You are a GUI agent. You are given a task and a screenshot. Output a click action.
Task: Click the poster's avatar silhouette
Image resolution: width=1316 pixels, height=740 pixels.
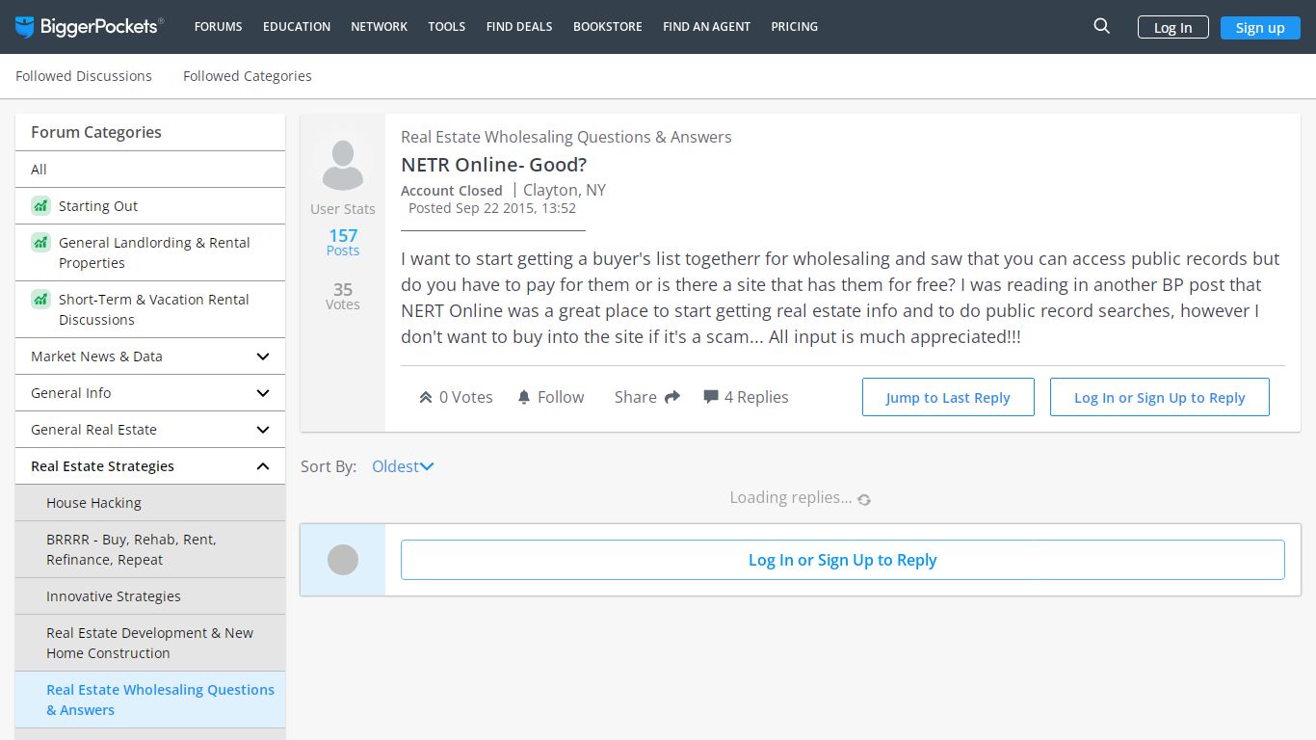343,165
